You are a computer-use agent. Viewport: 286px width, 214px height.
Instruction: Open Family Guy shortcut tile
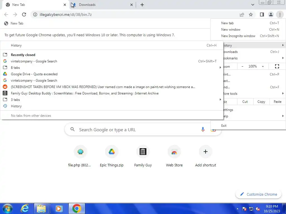point(143,156)
